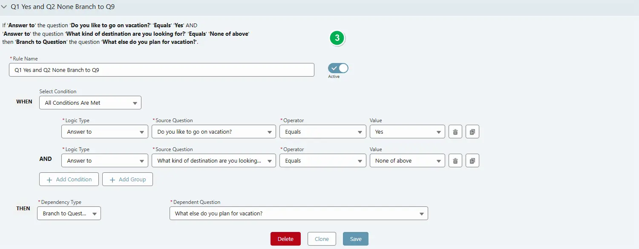
Task: Disable the Active toggle switch
Action: tap(337, 68)
